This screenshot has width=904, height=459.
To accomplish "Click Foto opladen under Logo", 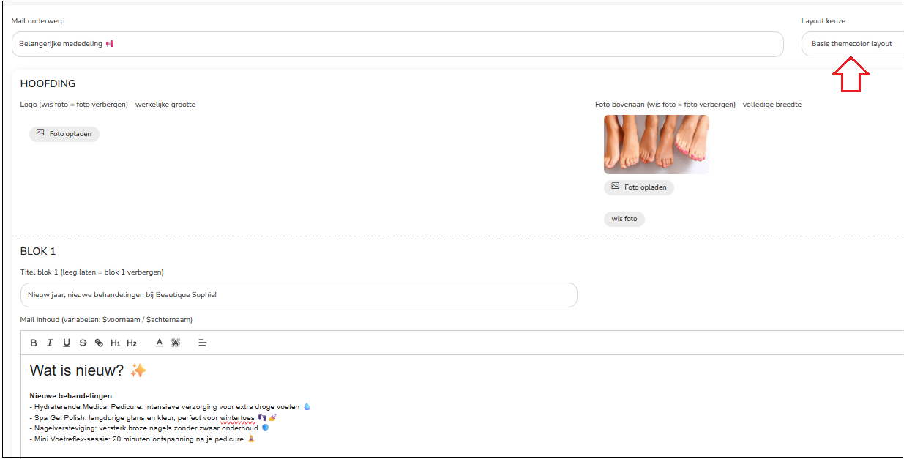I will (x=64, y=134).
